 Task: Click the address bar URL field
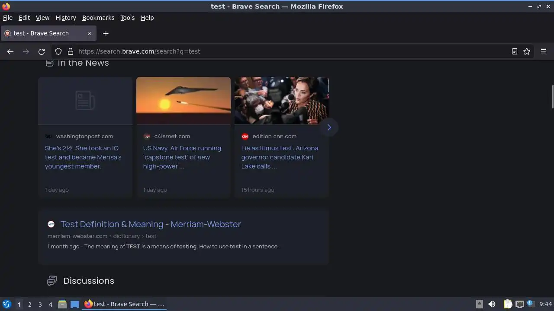coord(292,51)
